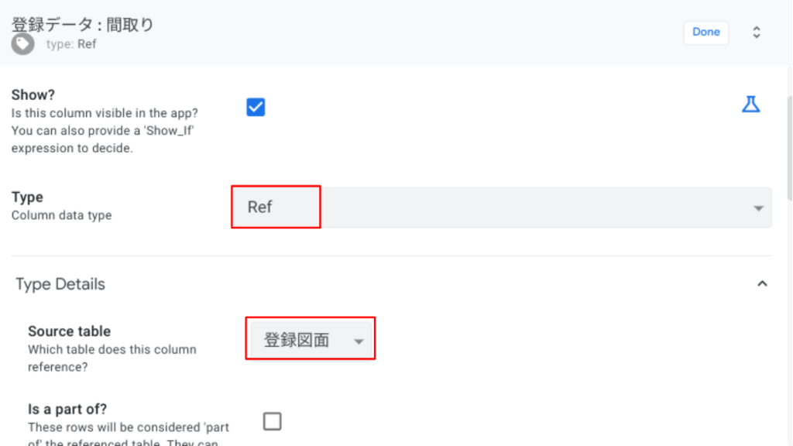The height and width of the screenshot is (446, 793).
Task: Click the 'type: Ref' subtitle text
Action: pyautogui.click(x=71, y=44)
